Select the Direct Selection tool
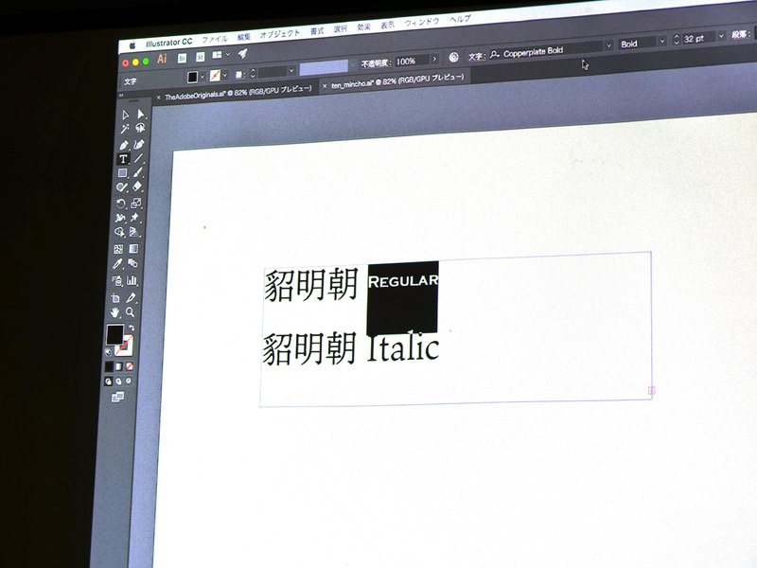The image size is (757, 568). pyautogui.click(x=140, y=114)
